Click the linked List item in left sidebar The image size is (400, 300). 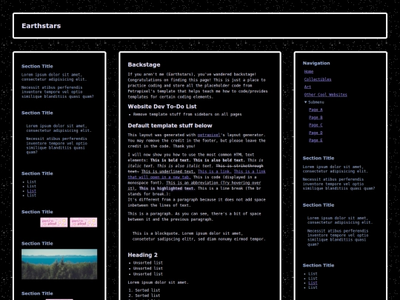[x=32, y=191]
